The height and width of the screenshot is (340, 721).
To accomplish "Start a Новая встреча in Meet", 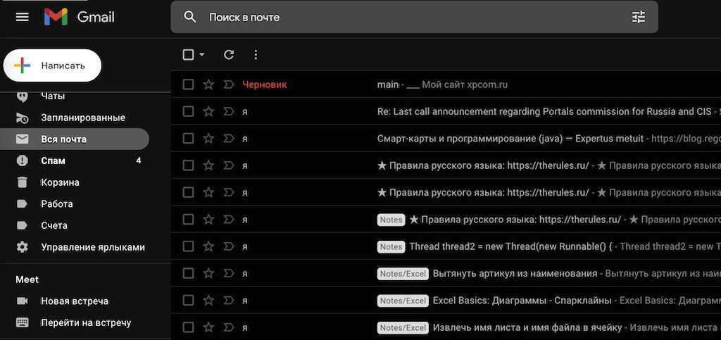I will [x=74, y=301].
